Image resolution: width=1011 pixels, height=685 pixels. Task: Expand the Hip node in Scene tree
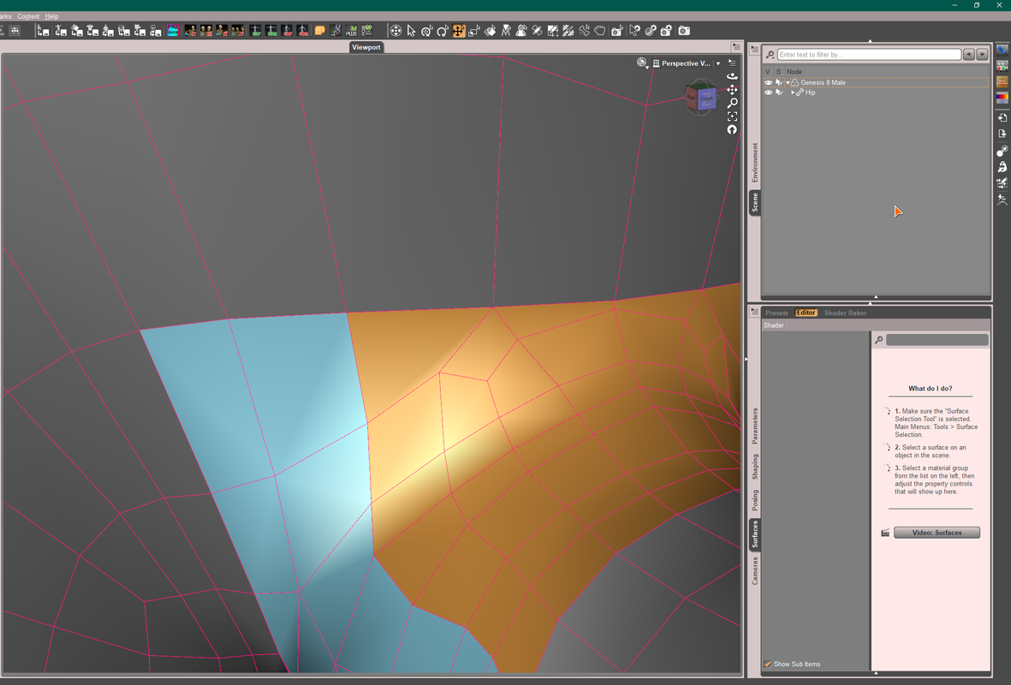coord(793,92)
